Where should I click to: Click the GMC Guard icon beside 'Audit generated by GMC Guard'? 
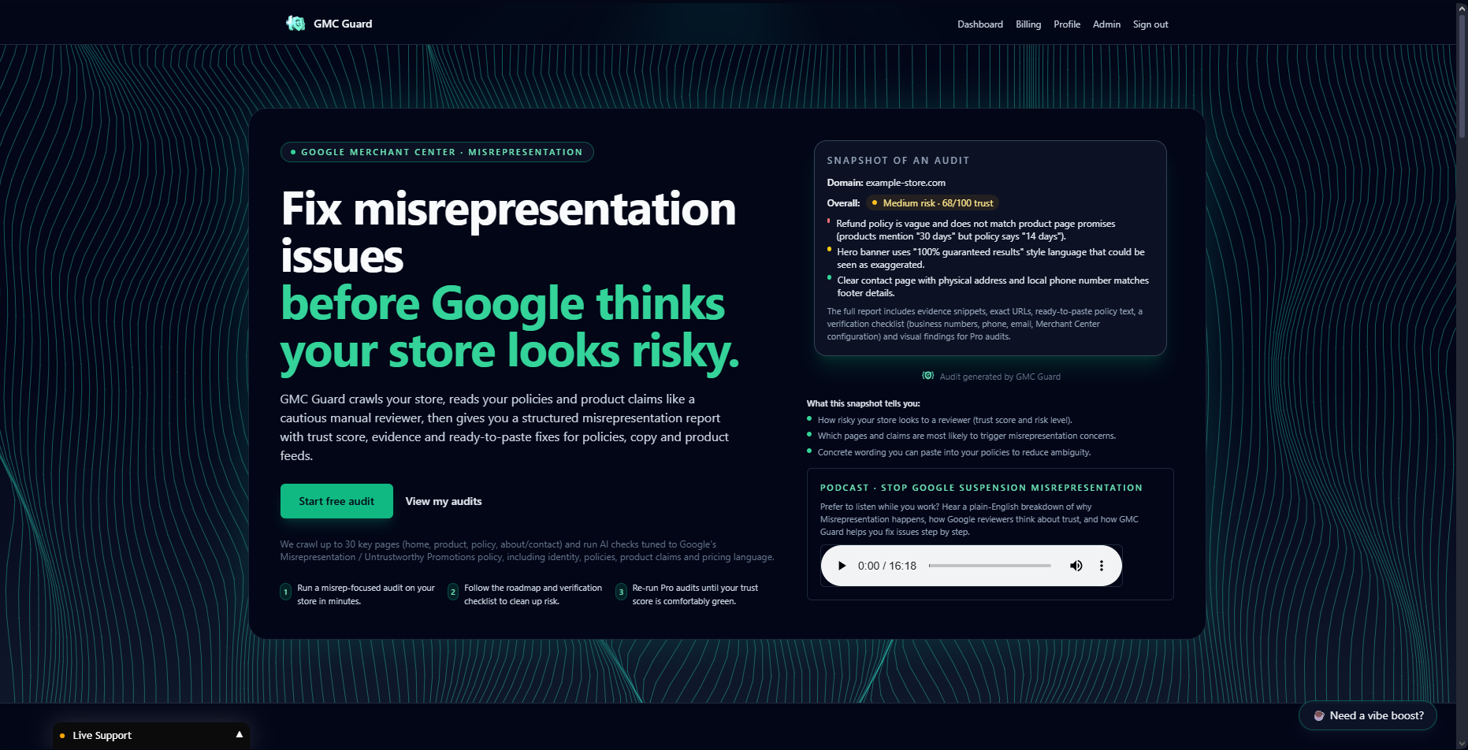coord(927,377)
